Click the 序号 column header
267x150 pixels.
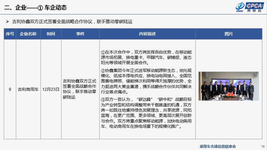[10, 34]
